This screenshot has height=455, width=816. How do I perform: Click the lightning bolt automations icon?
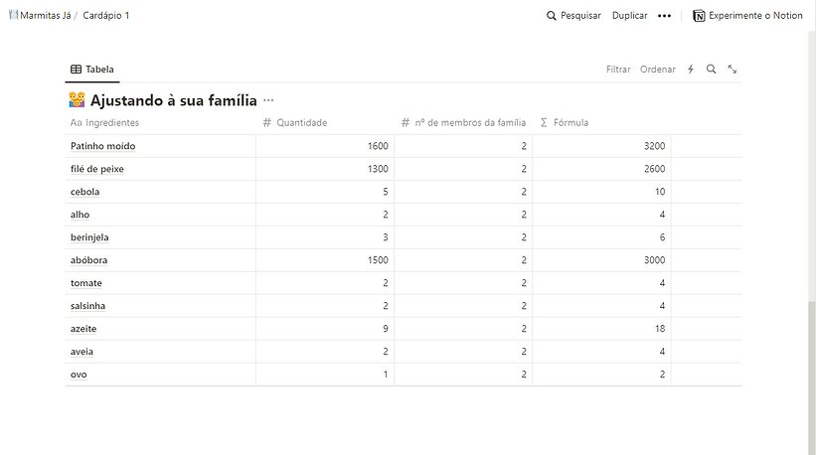click(691, 70)
